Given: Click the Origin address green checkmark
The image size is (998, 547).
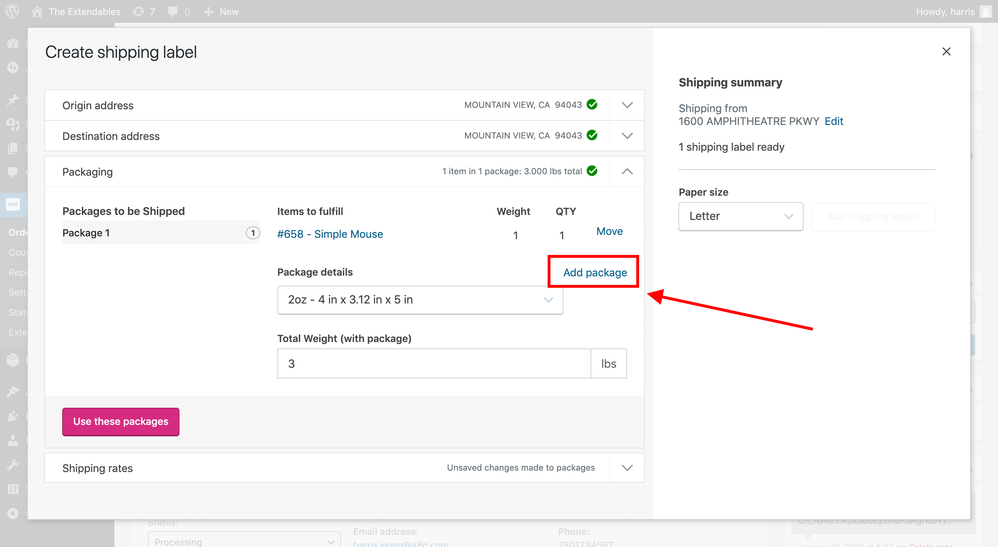Looking at the screenshot, I should [x=592, y=105].
